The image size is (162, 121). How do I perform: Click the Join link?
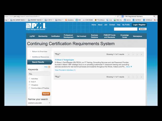pyautogui.click(x=106, y=25)
